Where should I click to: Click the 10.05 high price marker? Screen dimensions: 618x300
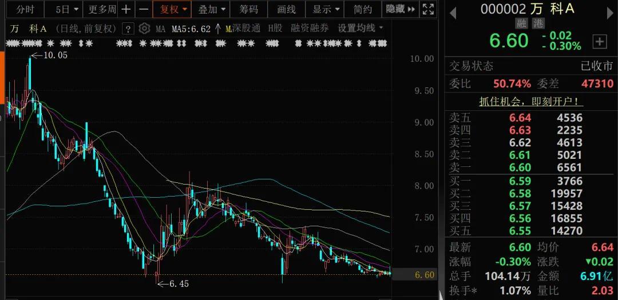tap(55, 55)
